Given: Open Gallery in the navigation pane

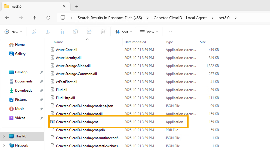Looking at the screenshot, I should [x=17, y=54].
